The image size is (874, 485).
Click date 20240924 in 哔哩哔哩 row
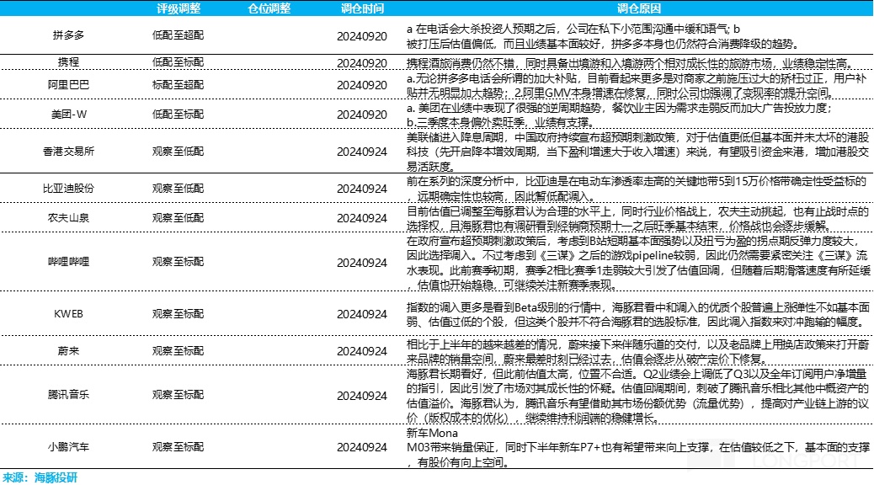click(362, 263)
